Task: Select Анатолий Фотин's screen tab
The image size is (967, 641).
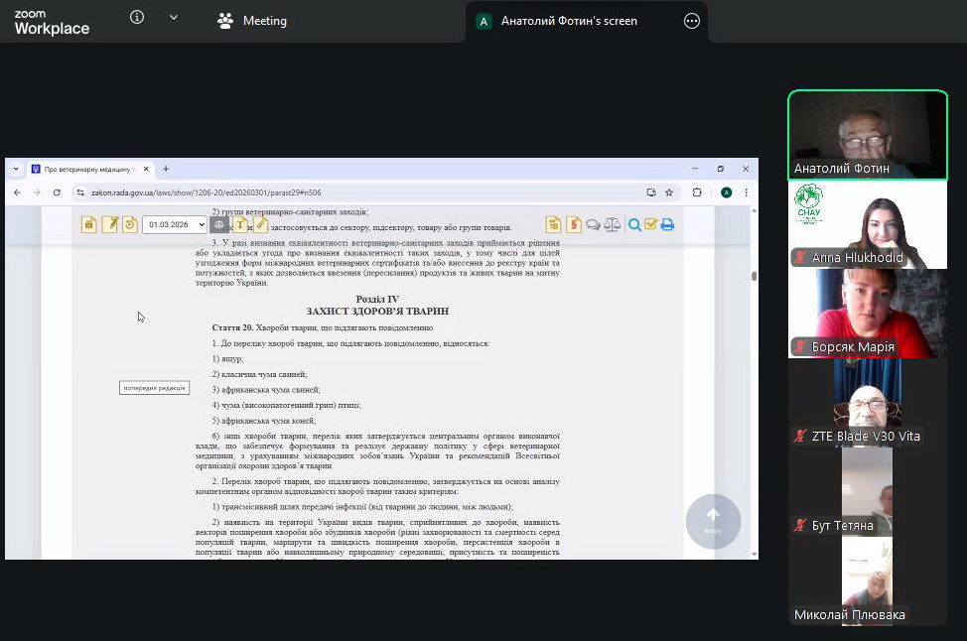Action: click(x=569, y=21)
